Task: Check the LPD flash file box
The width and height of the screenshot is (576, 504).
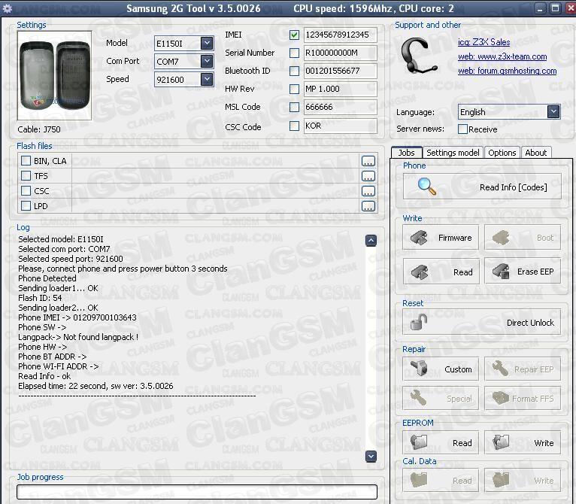Action: click(x=26, y=206)
